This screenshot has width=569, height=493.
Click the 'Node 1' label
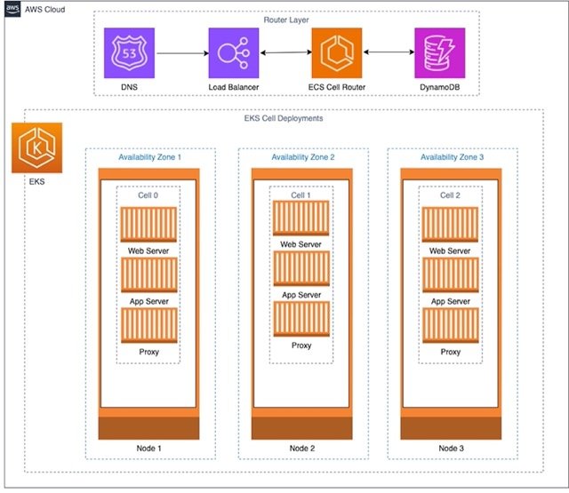[148, 448]
